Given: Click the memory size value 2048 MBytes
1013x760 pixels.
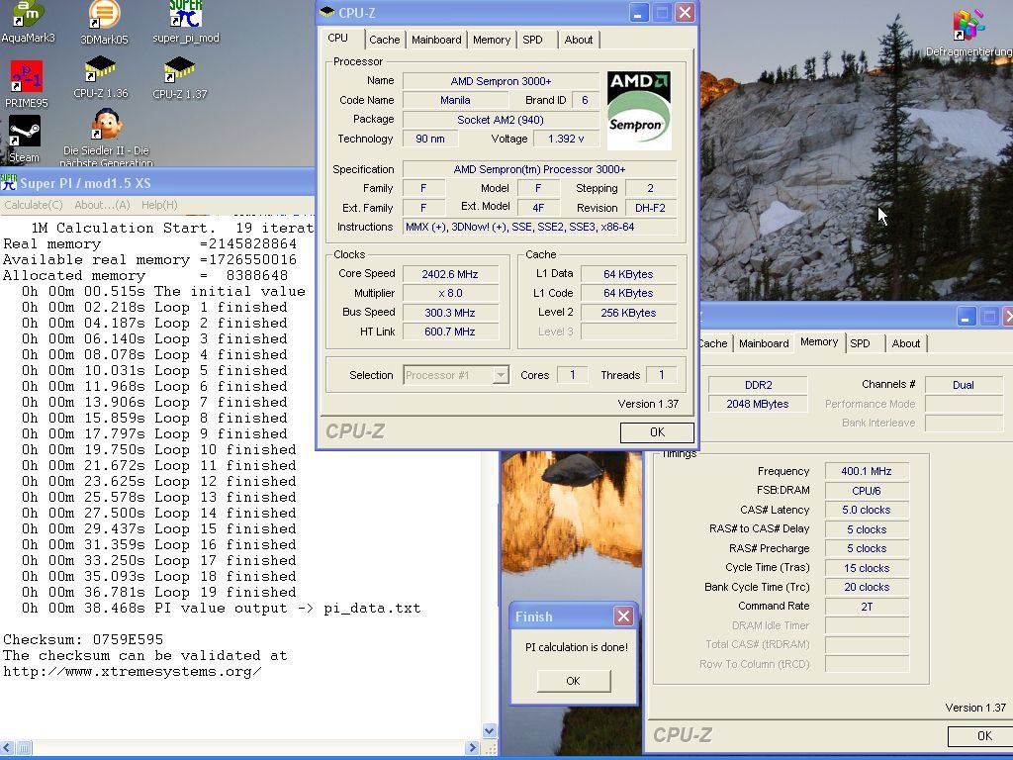Looking at the screenshot, I should pos(757,404).
